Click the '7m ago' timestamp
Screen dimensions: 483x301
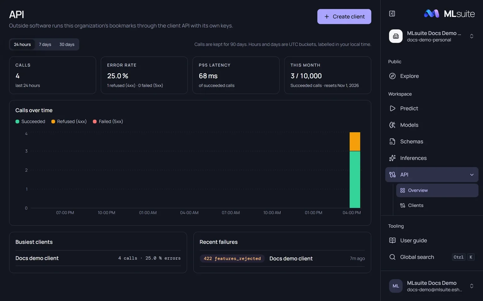pyautogui.click(x=357, y=258)
